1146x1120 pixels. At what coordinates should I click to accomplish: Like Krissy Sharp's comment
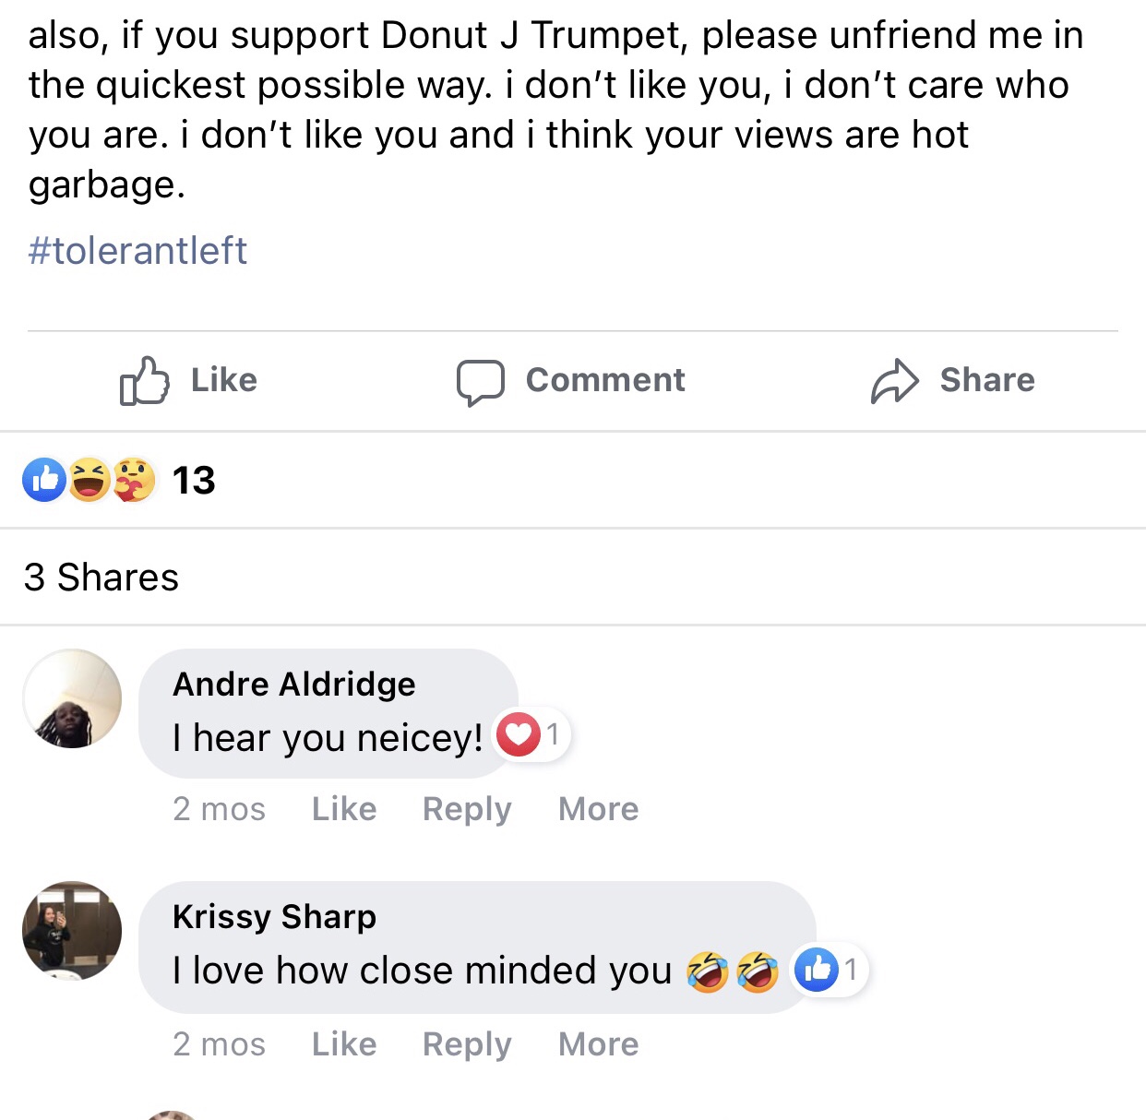click(343, 1044)
